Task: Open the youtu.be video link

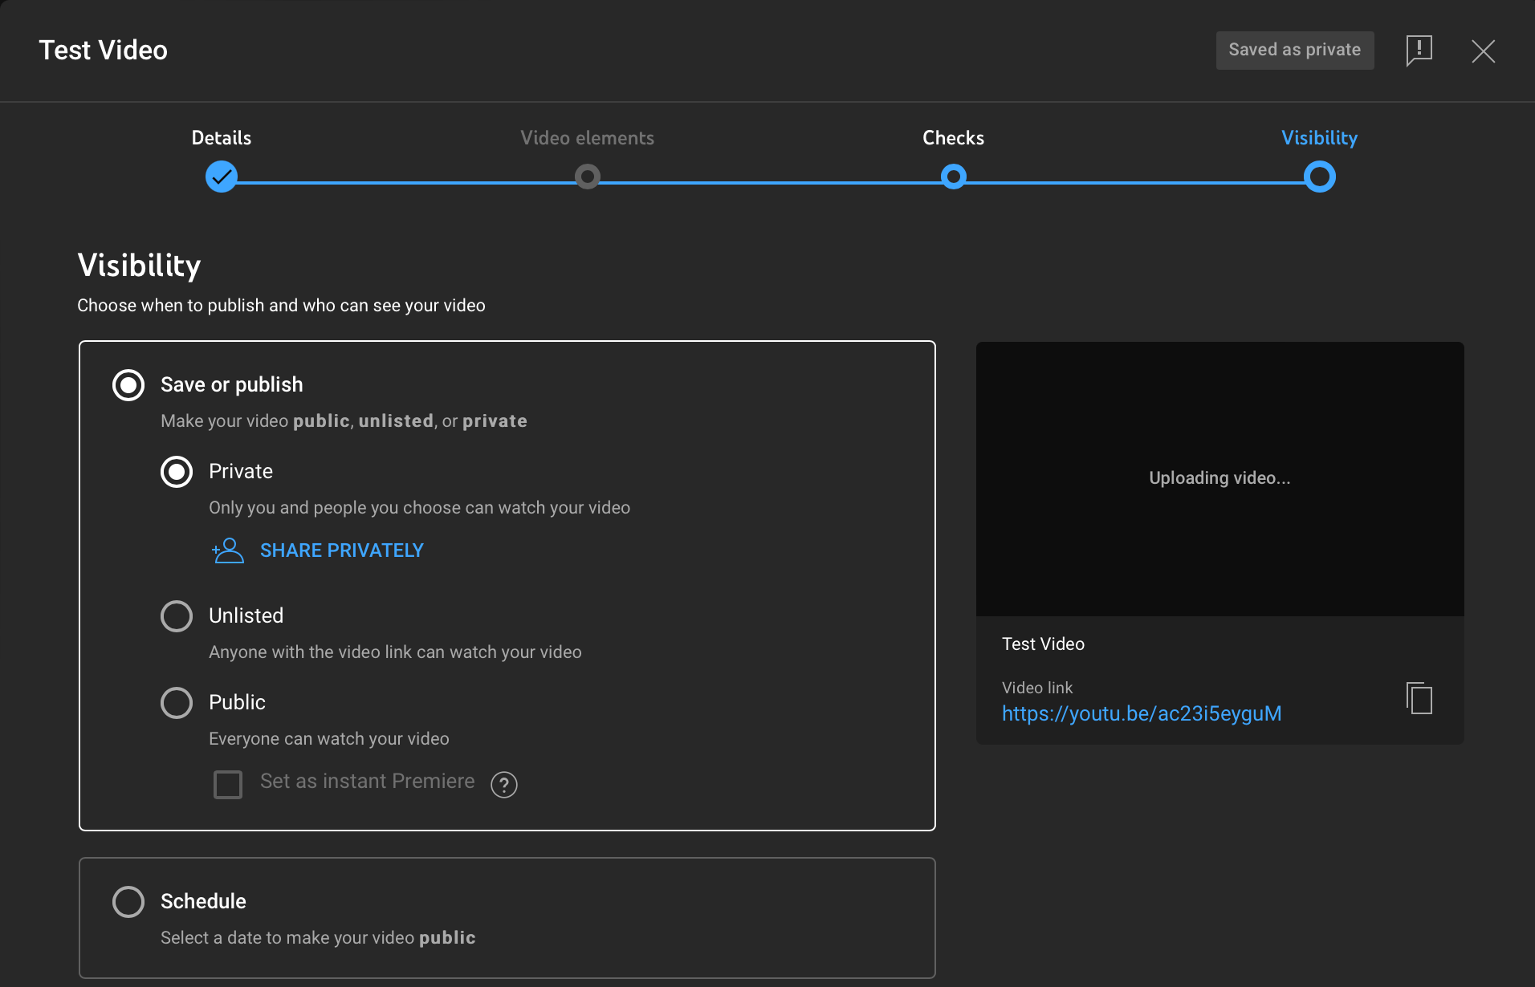Action: (x=1141, y=713)
